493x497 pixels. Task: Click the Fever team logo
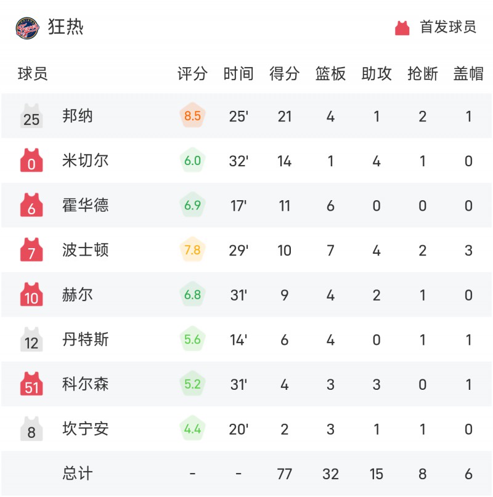tap(28, 28)
